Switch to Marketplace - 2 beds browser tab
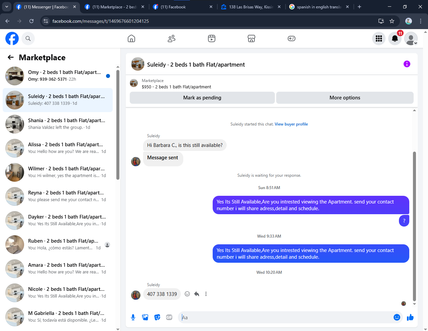Screen dimensions: 428x331 coord(114,7)
